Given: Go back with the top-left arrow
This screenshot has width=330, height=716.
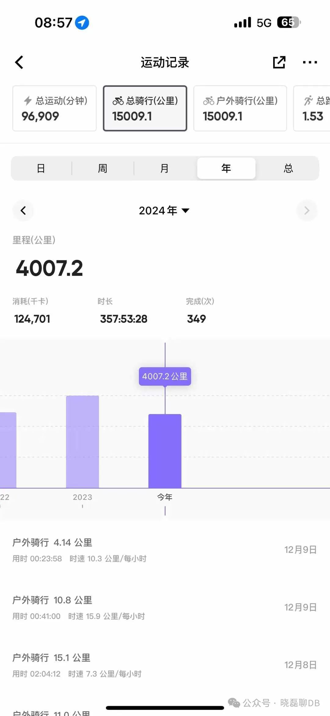Looking at the screenshot, I should 19,62.
